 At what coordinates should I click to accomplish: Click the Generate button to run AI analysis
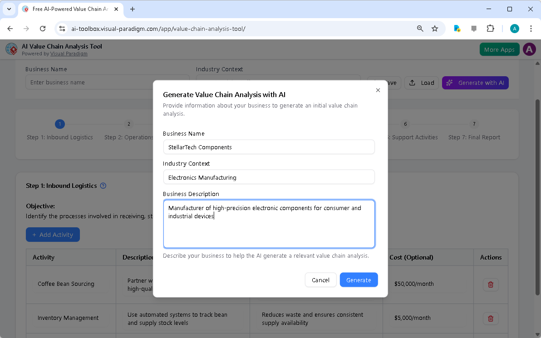pyautogui.click(x=359, y=280)
